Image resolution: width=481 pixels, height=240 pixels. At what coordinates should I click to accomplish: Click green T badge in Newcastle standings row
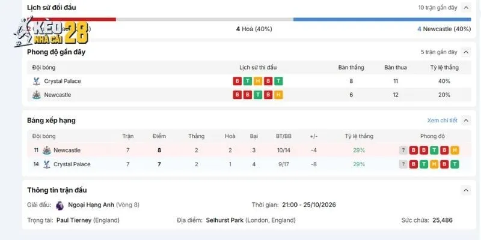click(x=434, y=151)
